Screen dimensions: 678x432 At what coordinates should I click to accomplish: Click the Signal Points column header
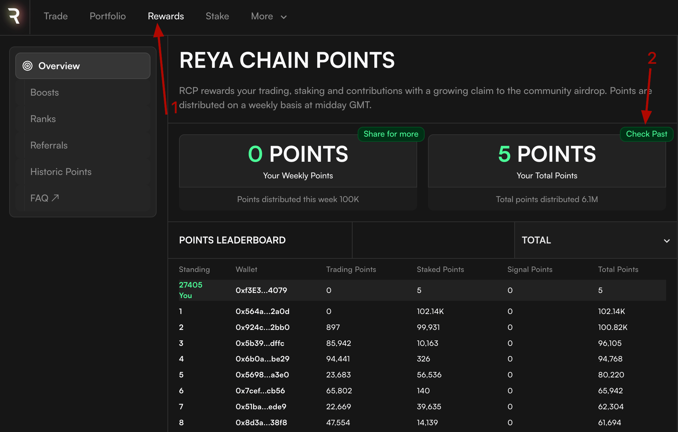tap(530, 269)
